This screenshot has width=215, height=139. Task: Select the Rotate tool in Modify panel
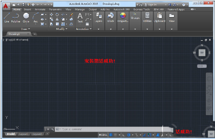click(57, 15)
